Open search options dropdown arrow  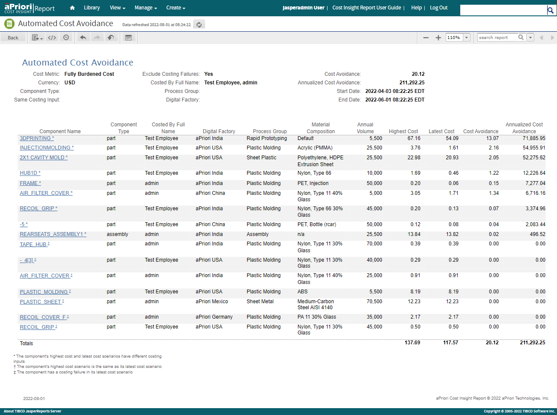[x=530, y=38]
